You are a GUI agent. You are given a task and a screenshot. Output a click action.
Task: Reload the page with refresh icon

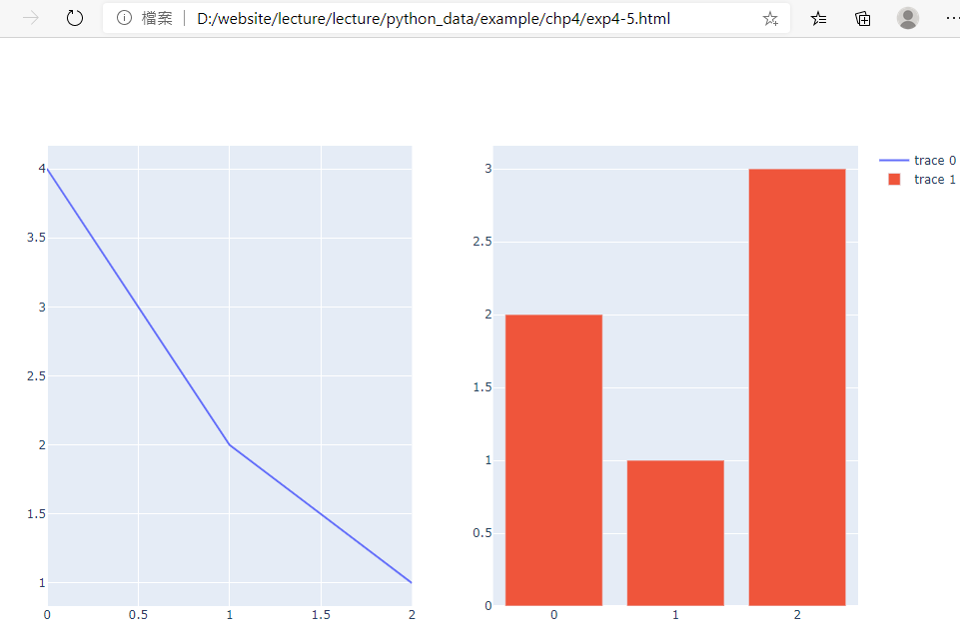point(74,18)
